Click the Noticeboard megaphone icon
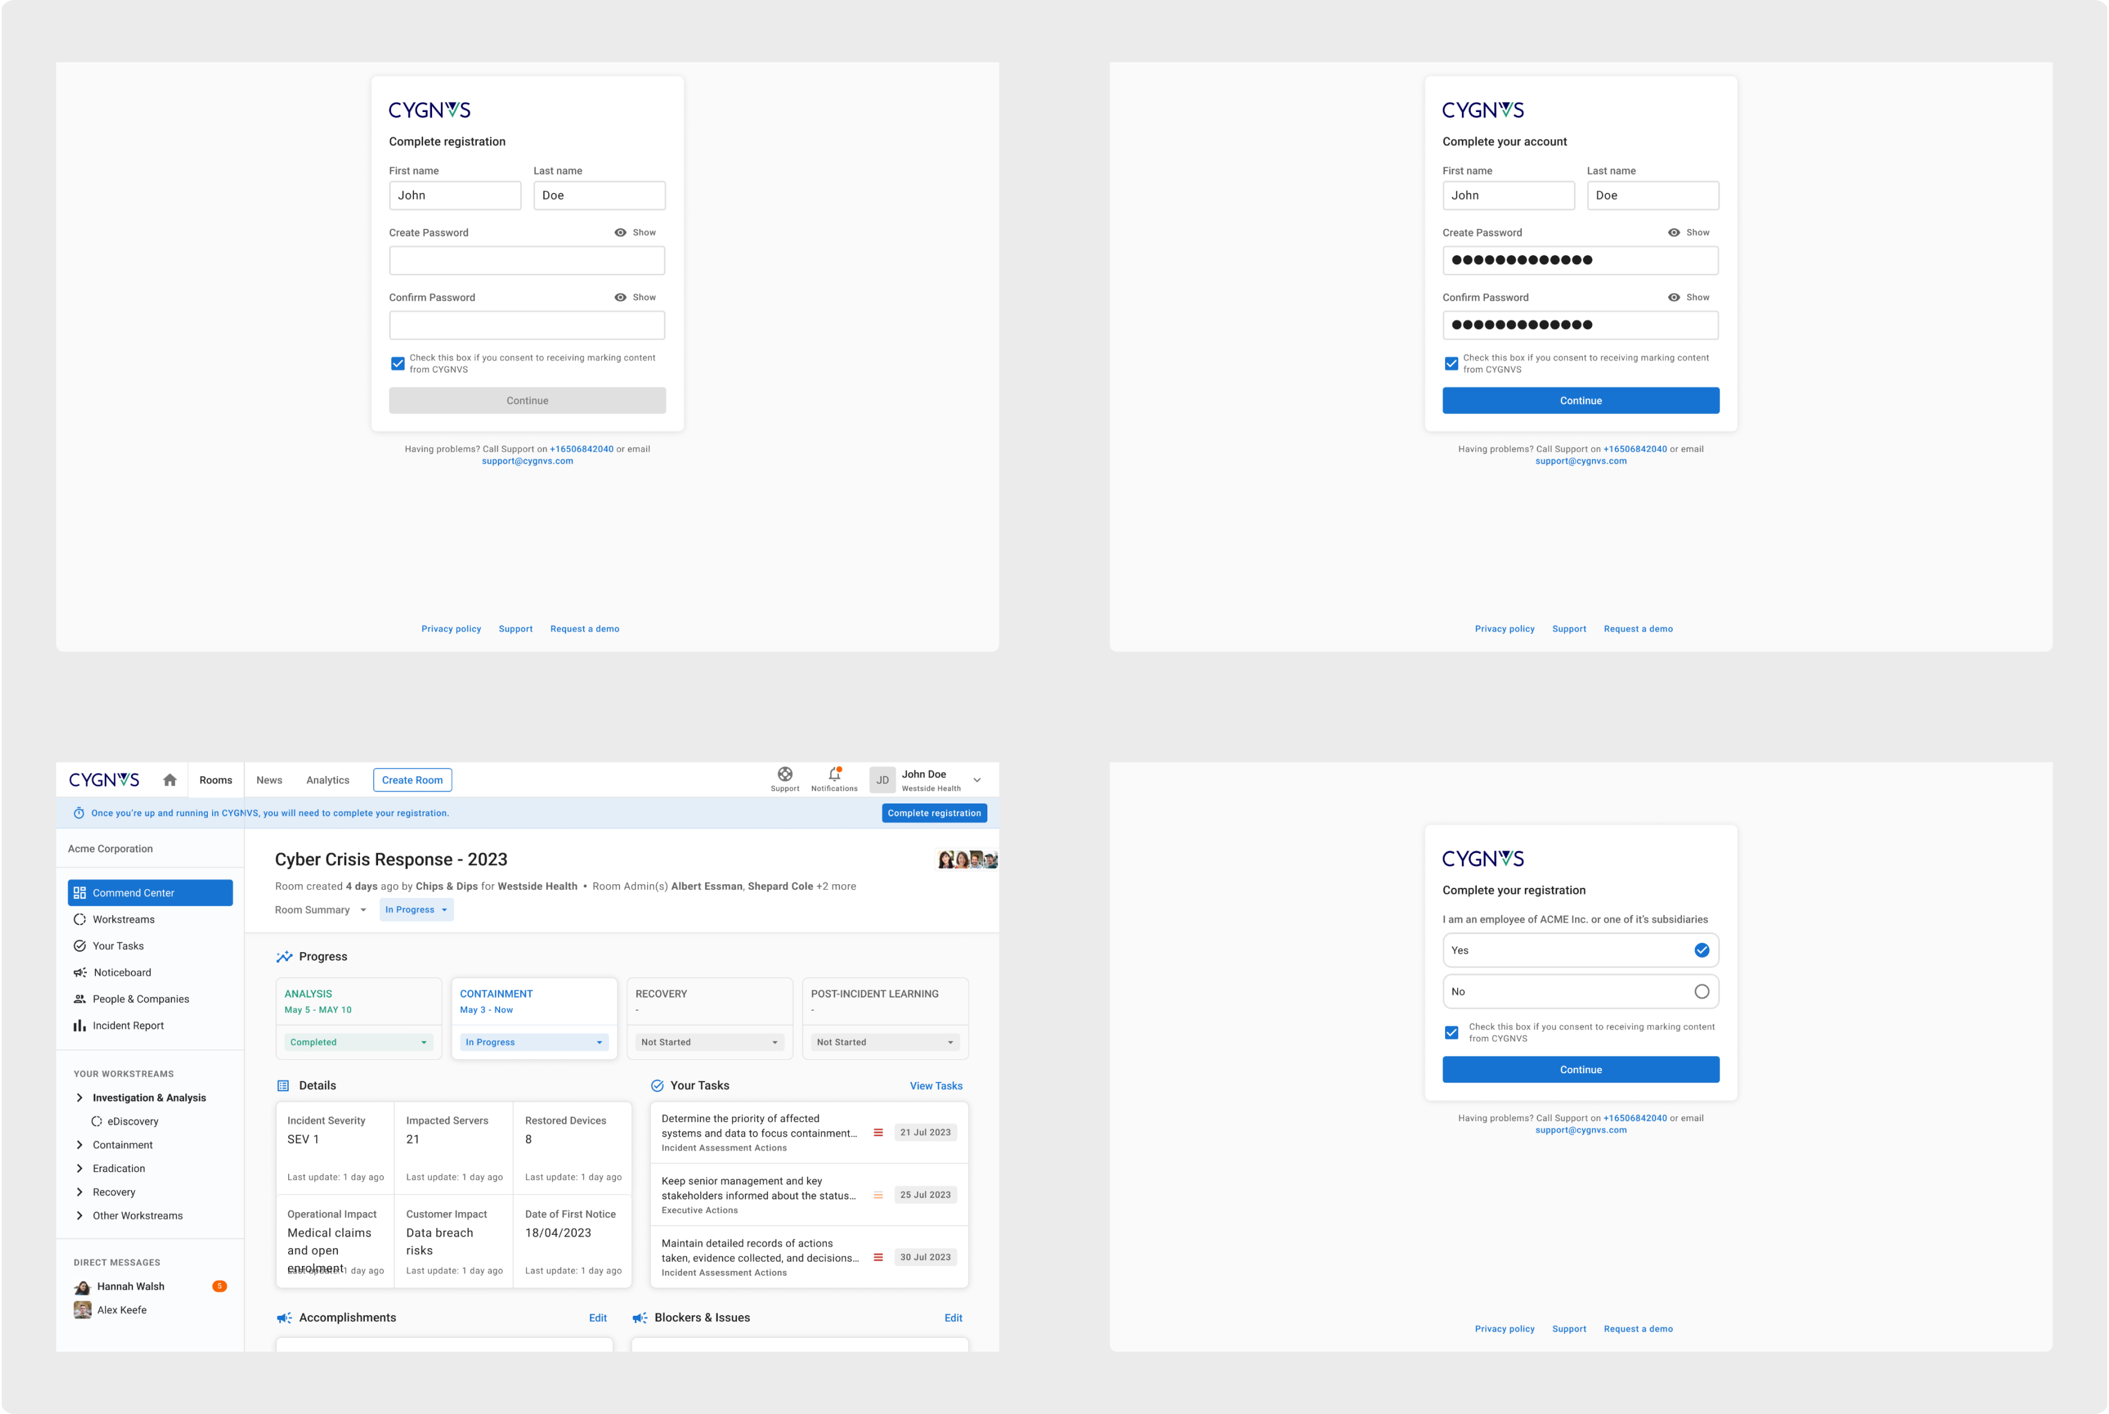Screen dimensions: 2109x1414 click(x=80, y=973)
